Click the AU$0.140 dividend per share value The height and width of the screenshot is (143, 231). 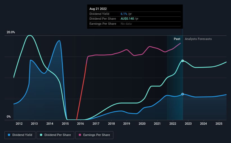click(127, 19)
